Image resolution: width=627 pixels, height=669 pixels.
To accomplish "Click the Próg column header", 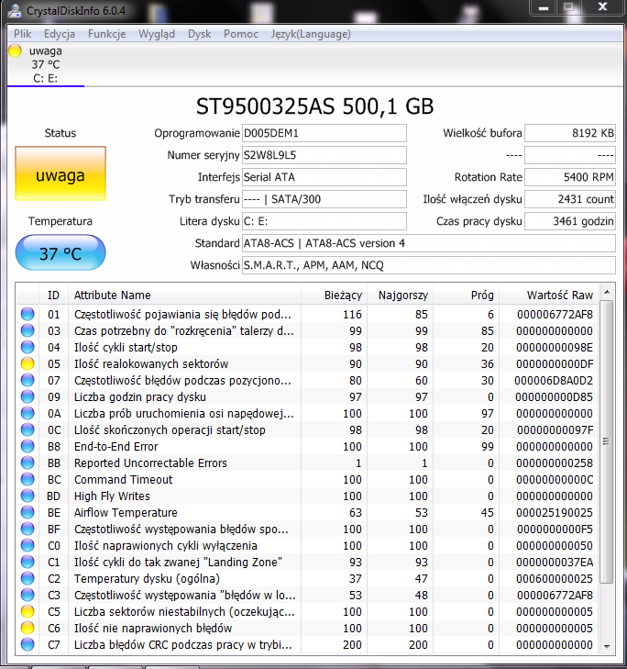I will tap(466, 295).
